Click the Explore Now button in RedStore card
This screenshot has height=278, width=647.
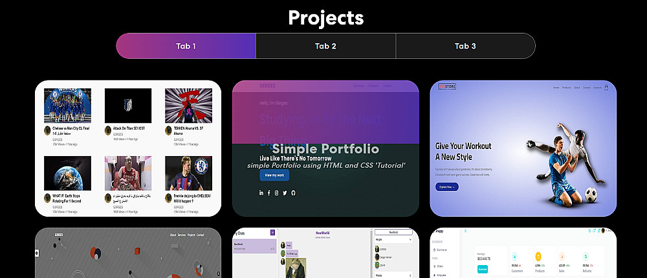click(x=447, y=186)
